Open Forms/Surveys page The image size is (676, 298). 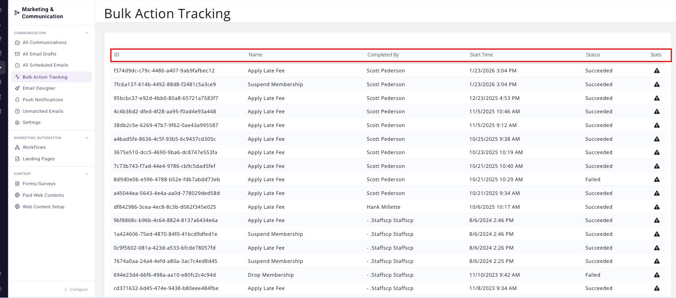(x=39, y=184)
